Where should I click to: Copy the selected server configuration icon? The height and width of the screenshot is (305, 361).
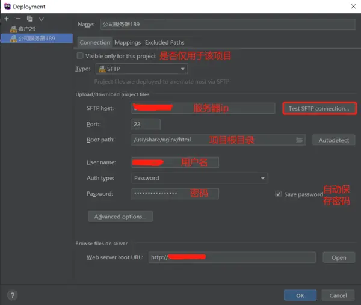(29, 19)
